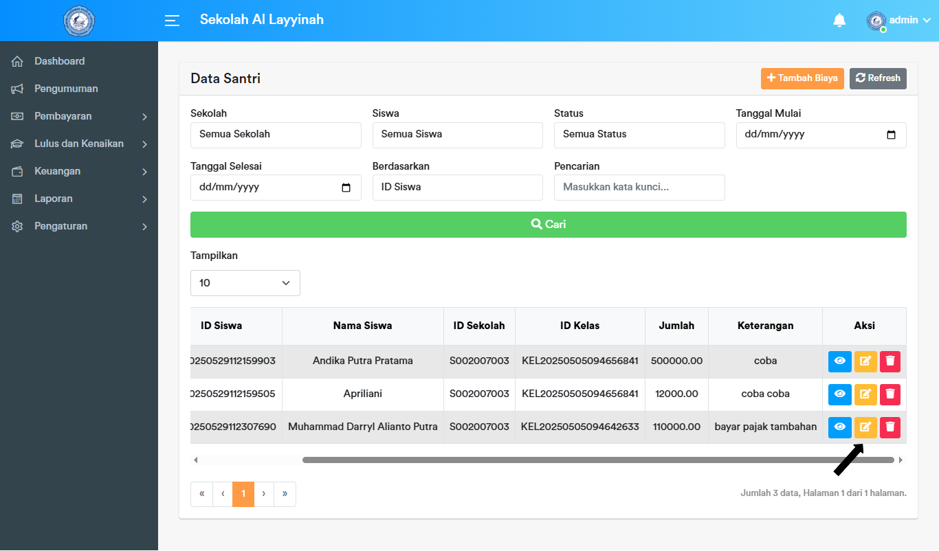Open calendar picker for Tanggal Mulai

tap(891, 135)
